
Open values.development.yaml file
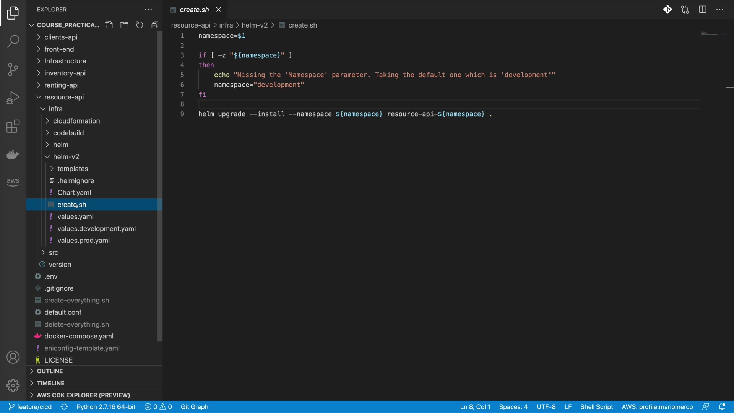pyautogui.click(x=96, y=229)
